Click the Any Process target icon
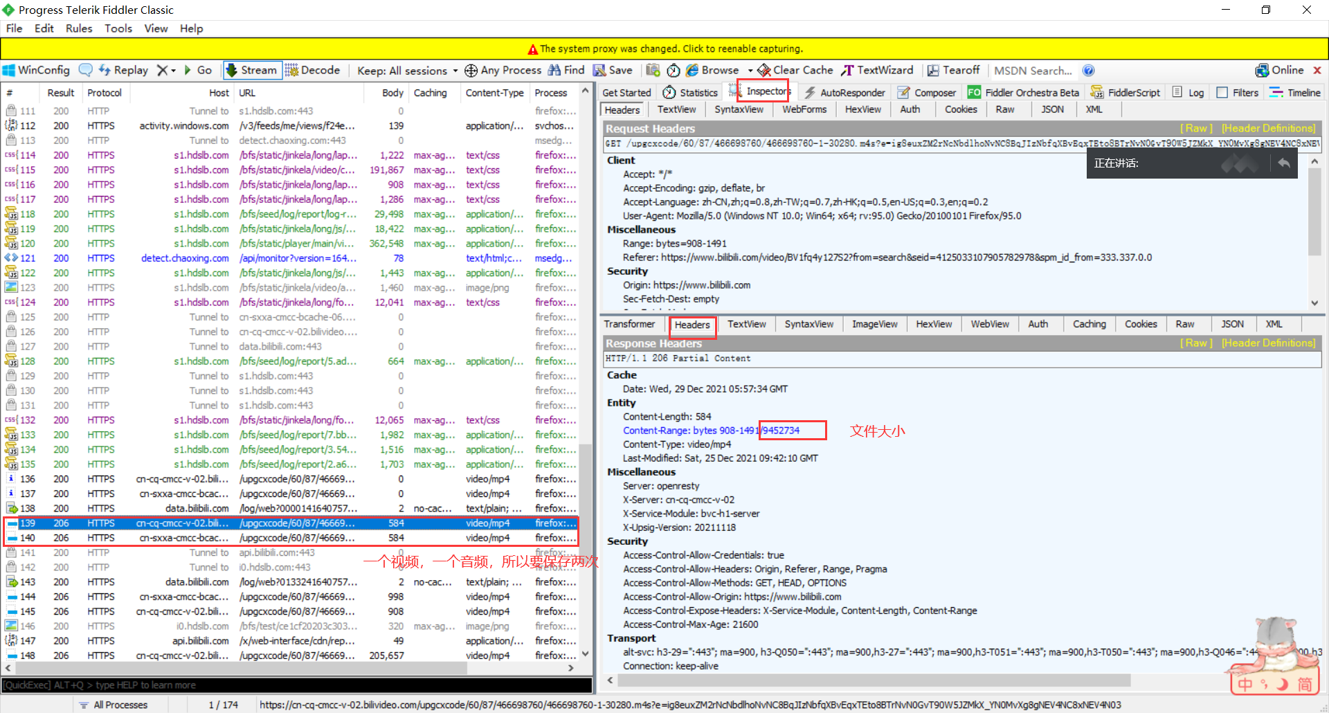The width and height of the screenshot is (1329, 713). [471, 71]
